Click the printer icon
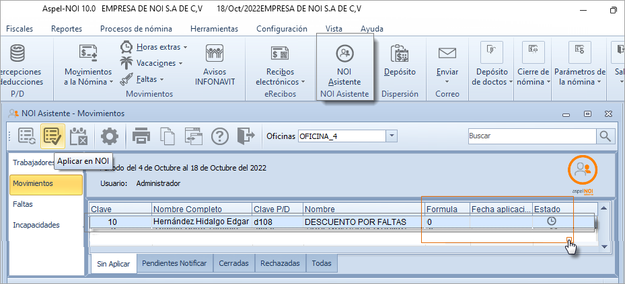625x284 pixels. tap(141, 136)
